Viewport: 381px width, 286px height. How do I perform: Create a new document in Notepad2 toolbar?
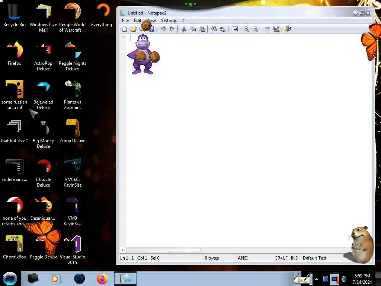pos(124,29)
